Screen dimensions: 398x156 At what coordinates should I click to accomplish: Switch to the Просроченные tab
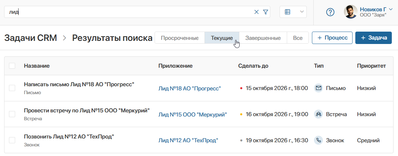click(x=180, y=38)
